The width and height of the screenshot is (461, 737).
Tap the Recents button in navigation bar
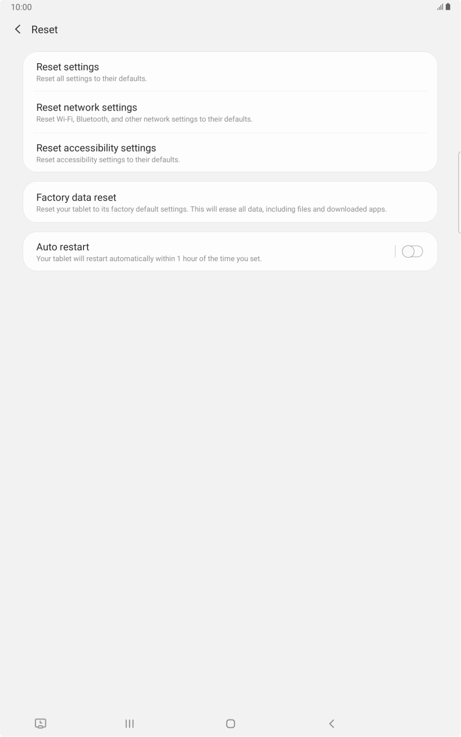(x=129, y=723)
